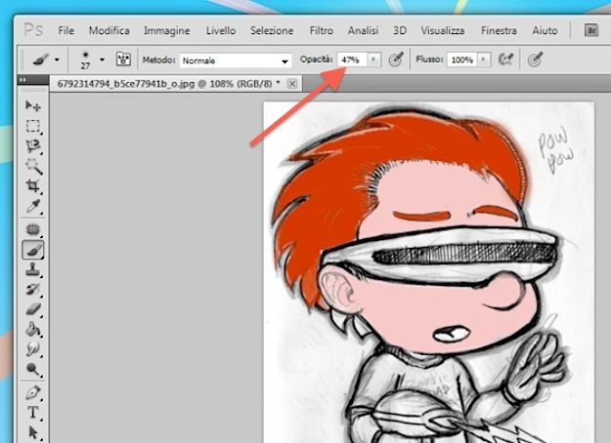Toggle tablet pressure for opacity
Viewport: 611px width, 443px height.
click(396, 60)
